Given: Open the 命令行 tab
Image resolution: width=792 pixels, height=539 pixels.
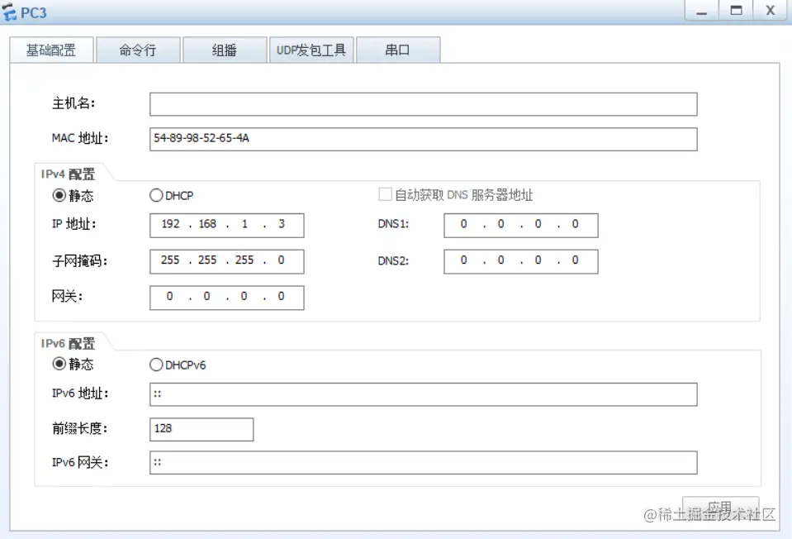Looking at the screenshot, I should (138, 50).
